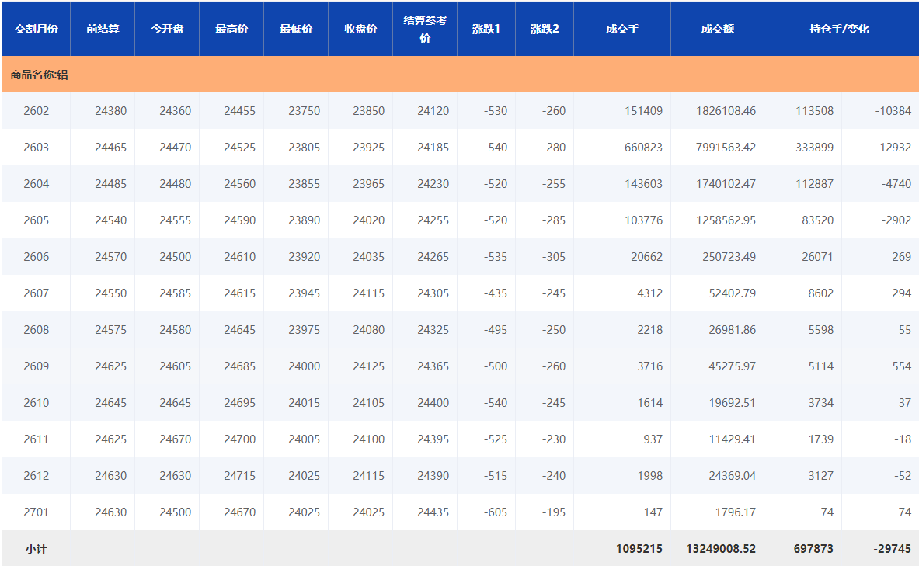The height and width of the screenshot is (566, 919).
Task: Click the 最高价 column header
Action: 231,29
